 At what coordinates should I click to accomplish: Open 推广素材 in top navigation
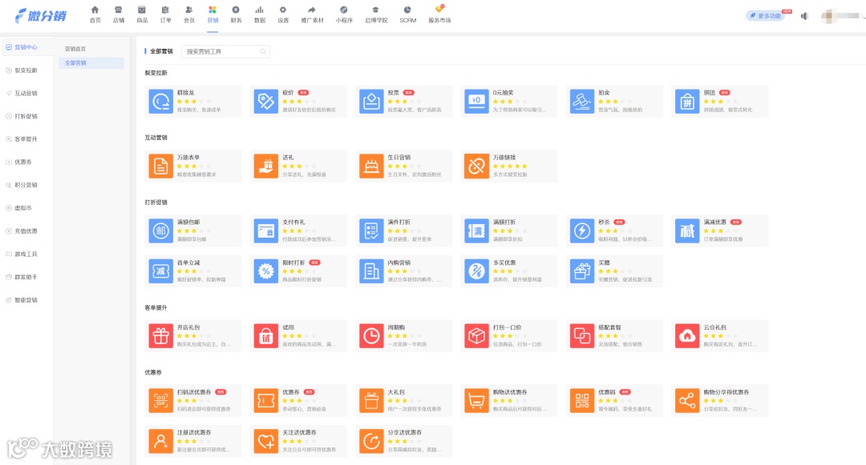click(312, 15)
